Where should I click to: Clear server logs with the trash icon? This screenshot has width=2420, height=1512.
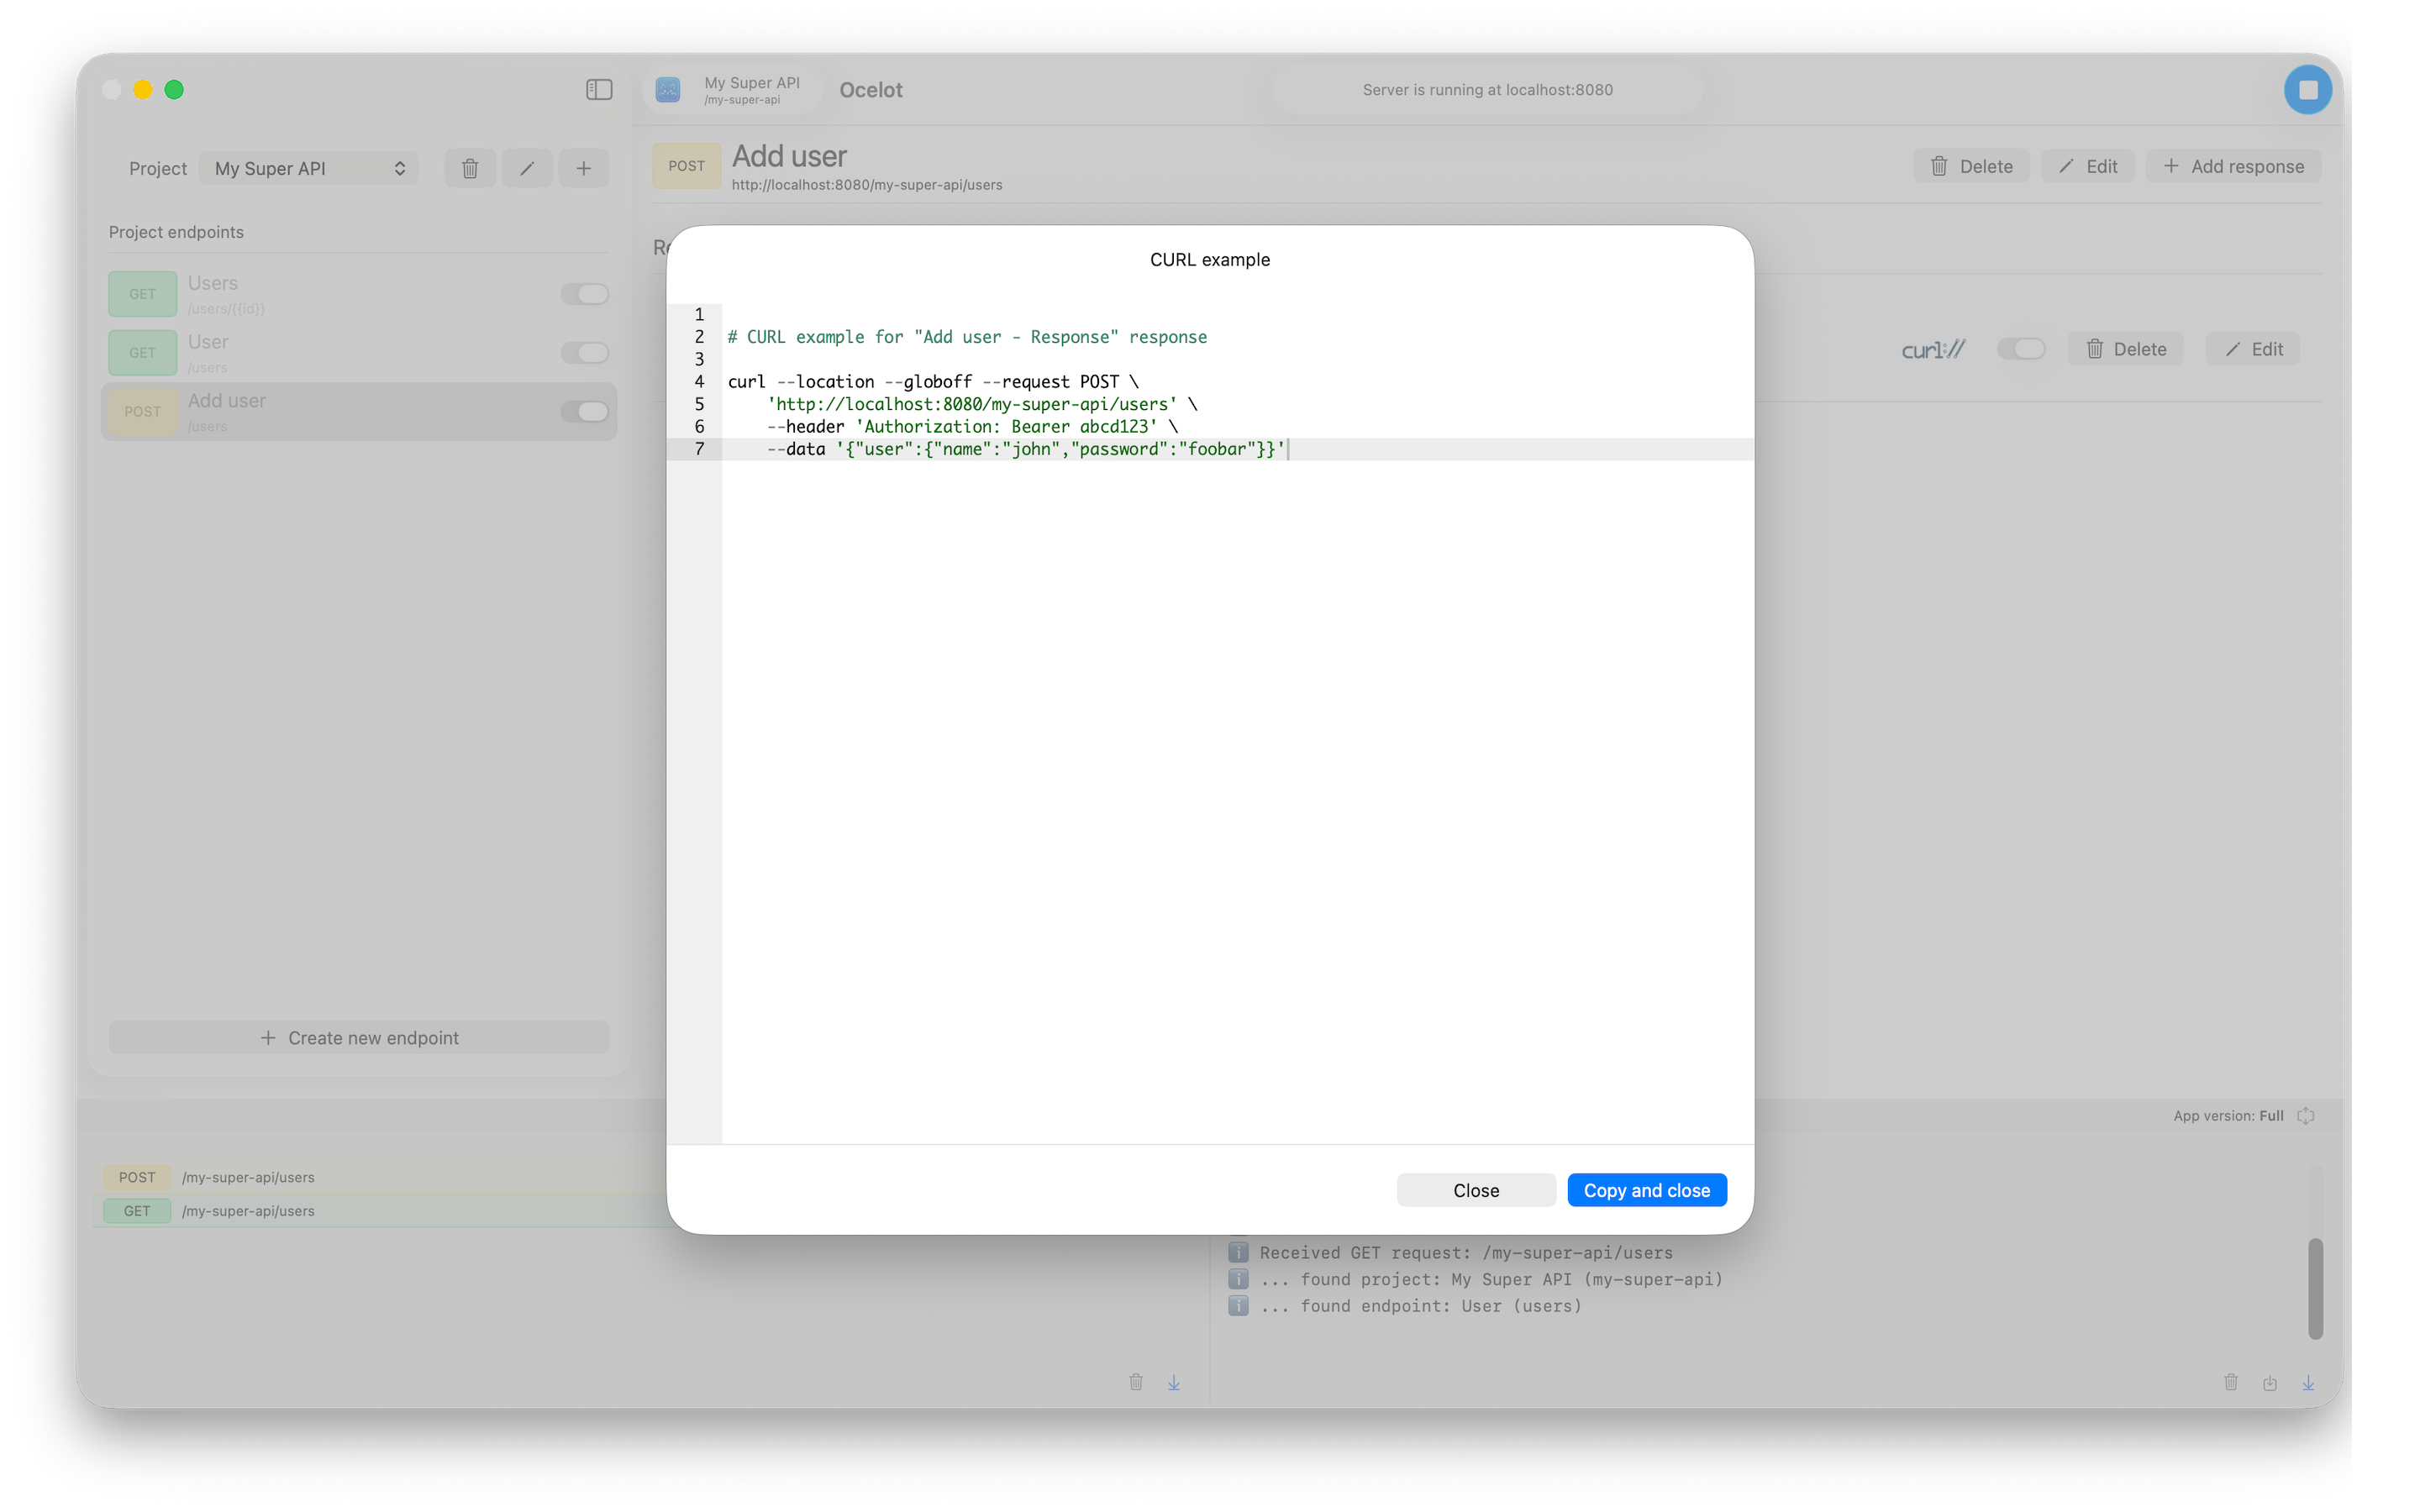point(2232,1382)
